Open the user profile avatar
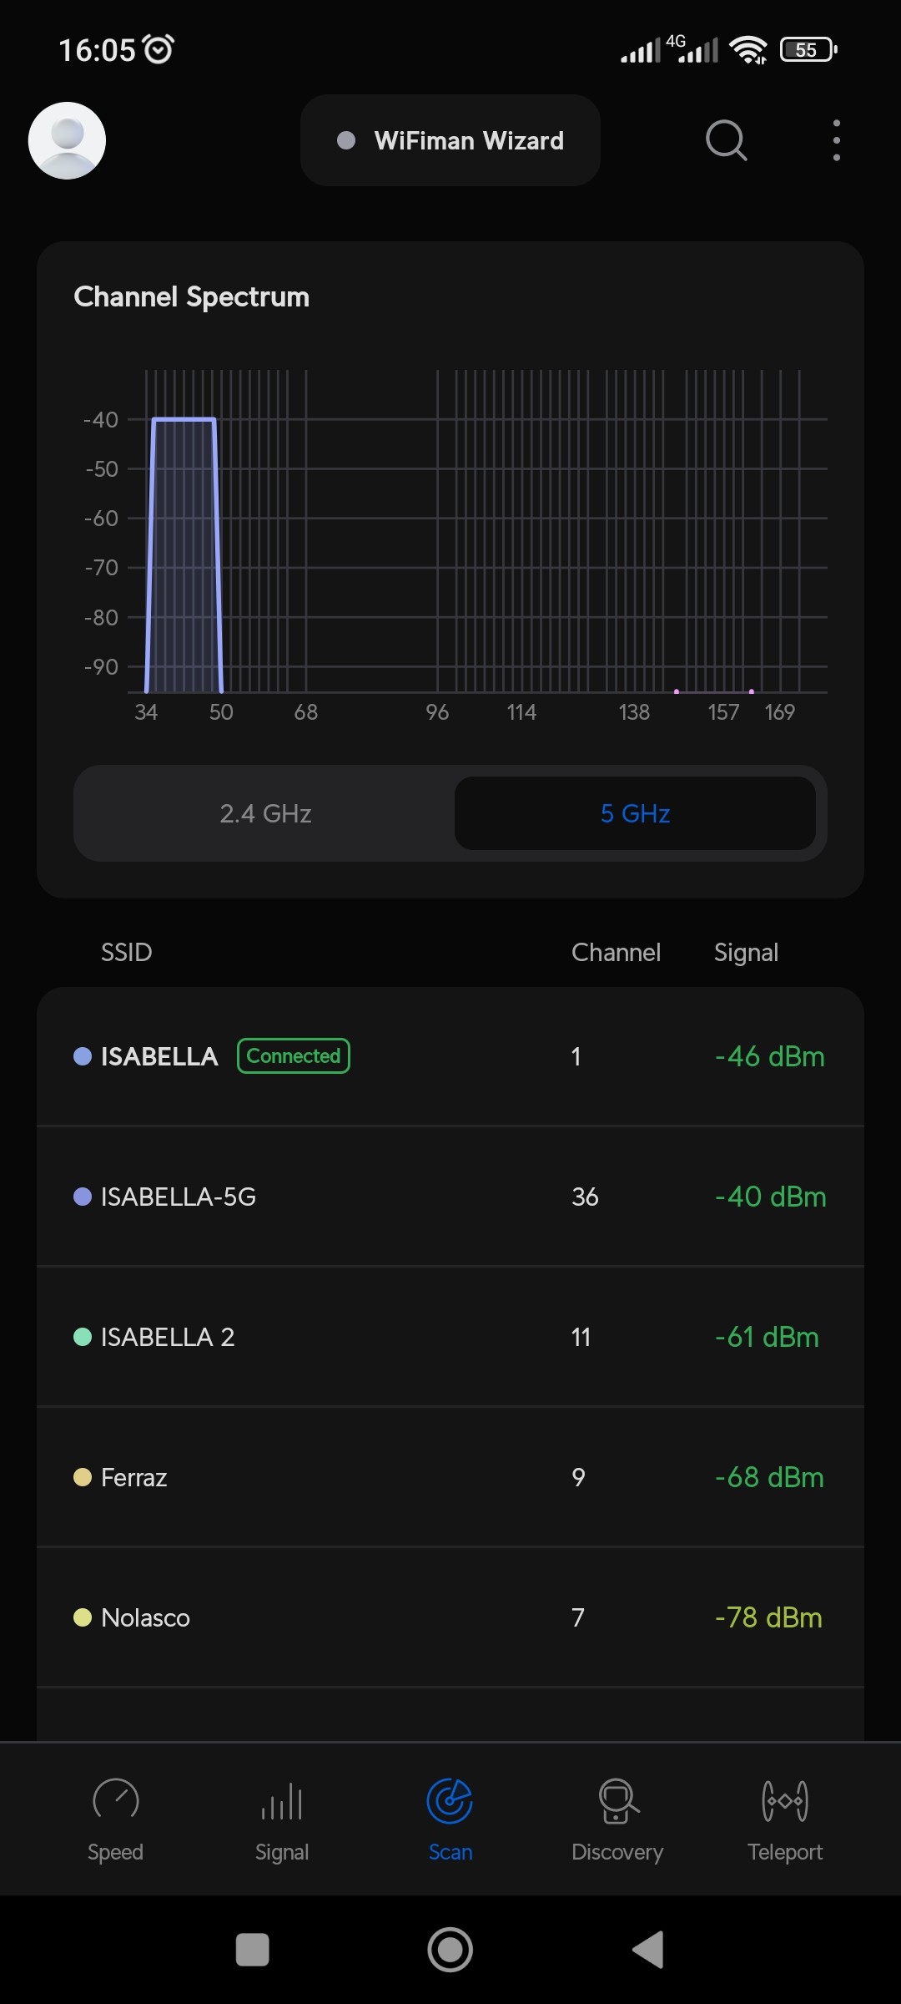This screenshot has height=2004, width=901. (67, 140)
